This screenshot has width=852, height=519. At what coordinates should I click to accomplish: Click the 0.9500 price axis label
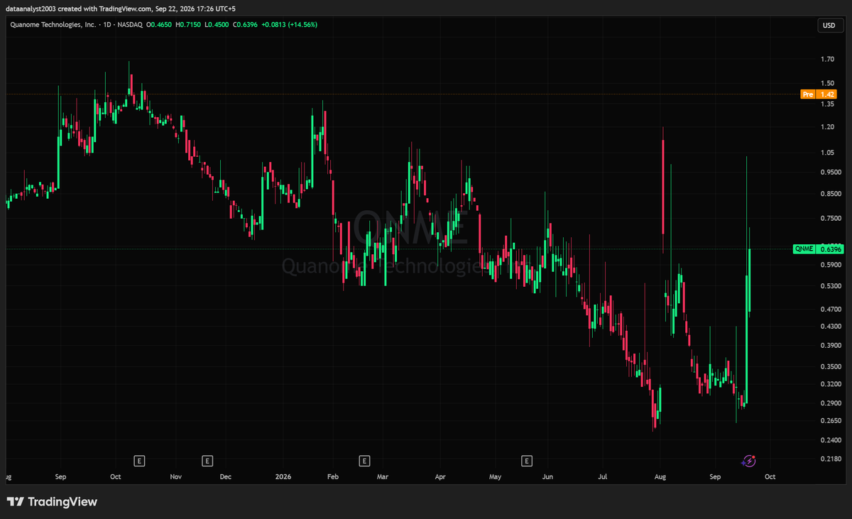[x=830, y=173]
